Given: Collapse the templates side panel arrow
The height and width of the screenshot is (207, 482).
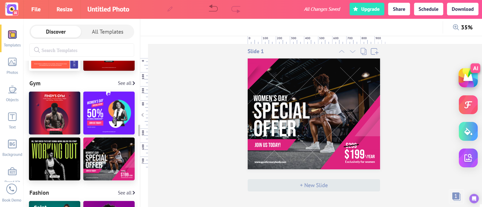Looking at the screenshot, I should pos(143,115).
